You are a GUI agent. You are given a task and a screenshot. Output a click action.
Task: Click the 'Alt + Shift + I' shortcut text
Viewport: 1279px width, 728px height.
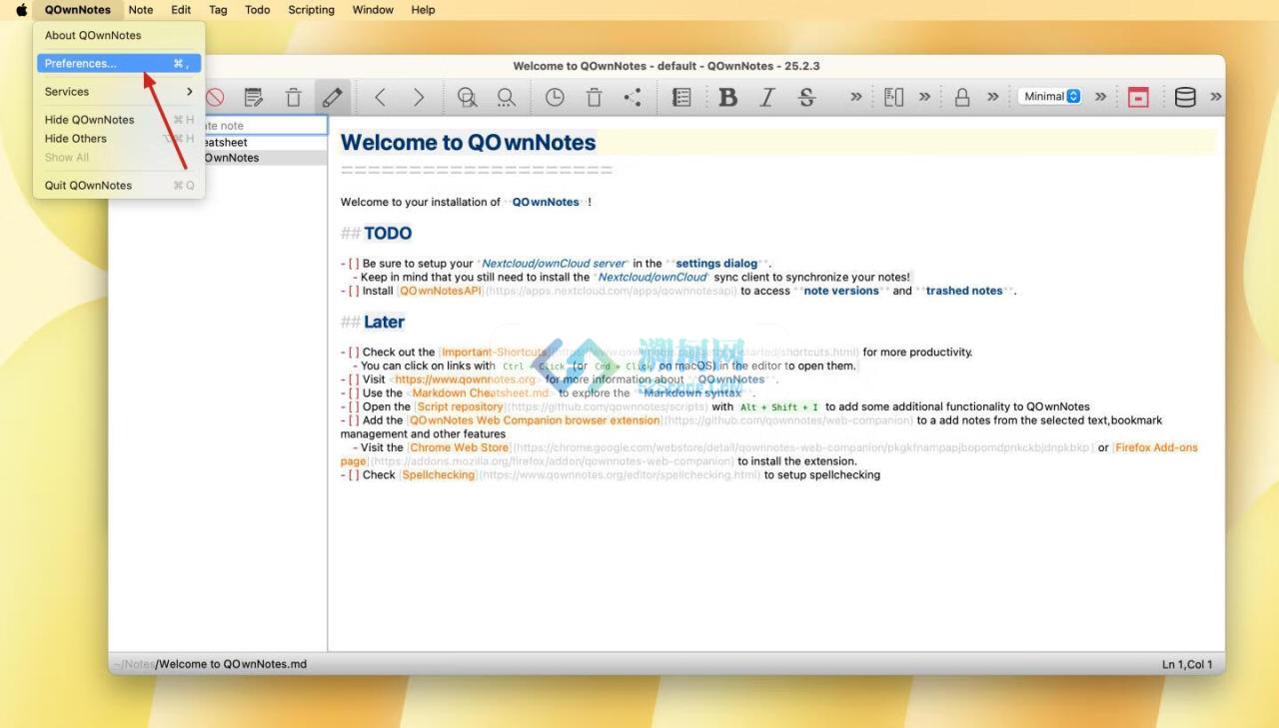[778, 407]
